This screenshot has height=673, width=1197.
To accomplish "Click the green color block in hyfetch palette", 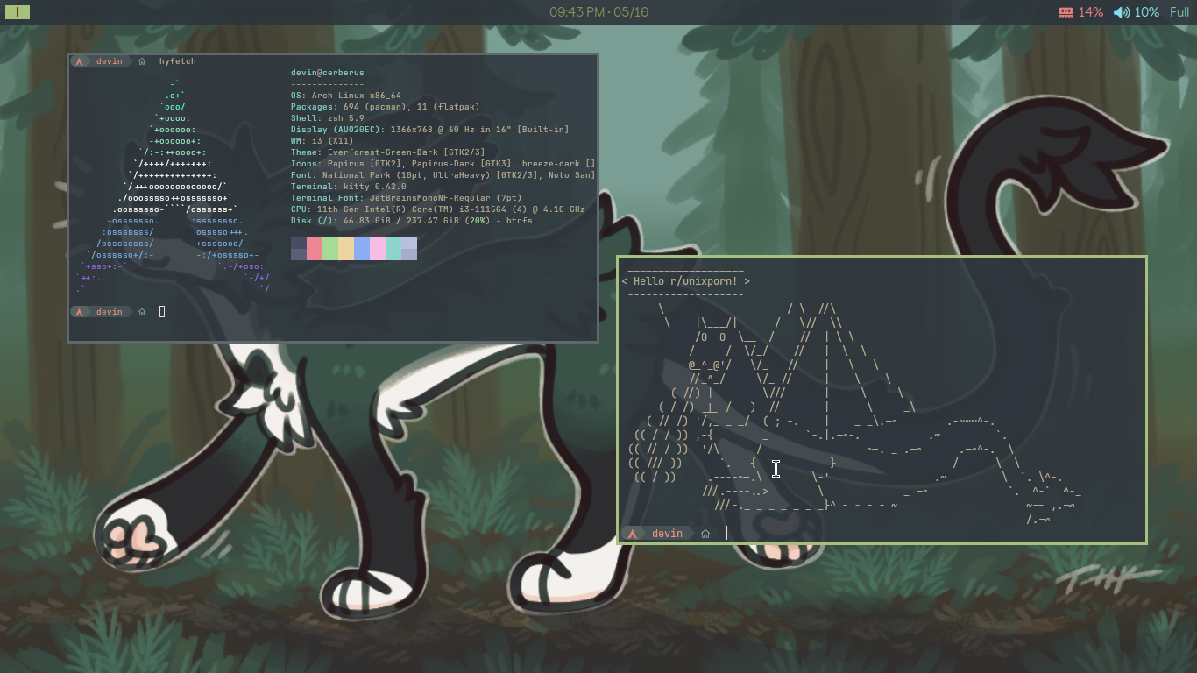I will [x=330, y=249].
